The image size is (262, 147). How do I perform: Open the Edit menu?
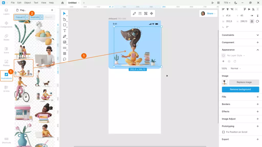point(19,3)
